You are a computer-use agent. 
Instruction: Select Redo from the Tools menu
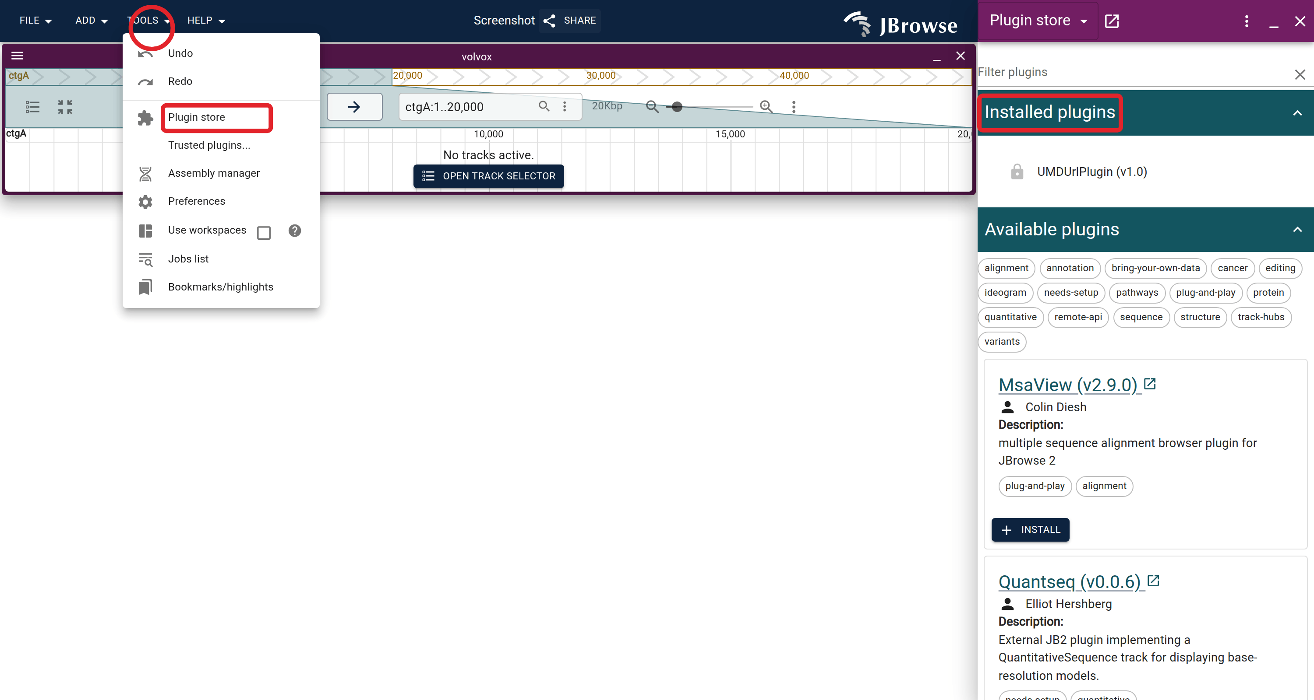click(x=221, y=81)
